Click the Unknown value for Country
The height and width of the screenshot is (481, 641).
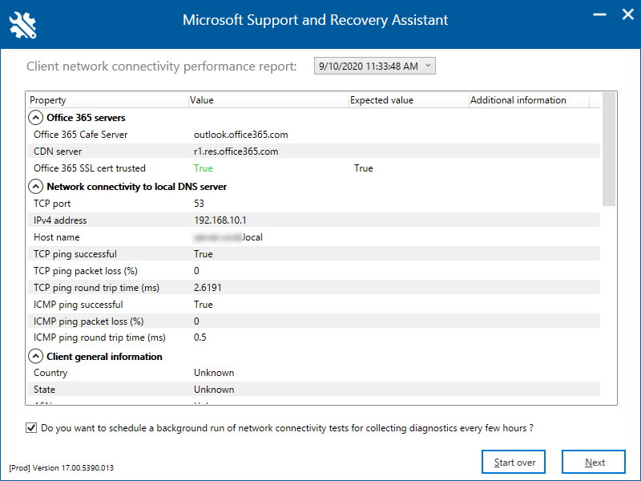[x=214, y=373]
